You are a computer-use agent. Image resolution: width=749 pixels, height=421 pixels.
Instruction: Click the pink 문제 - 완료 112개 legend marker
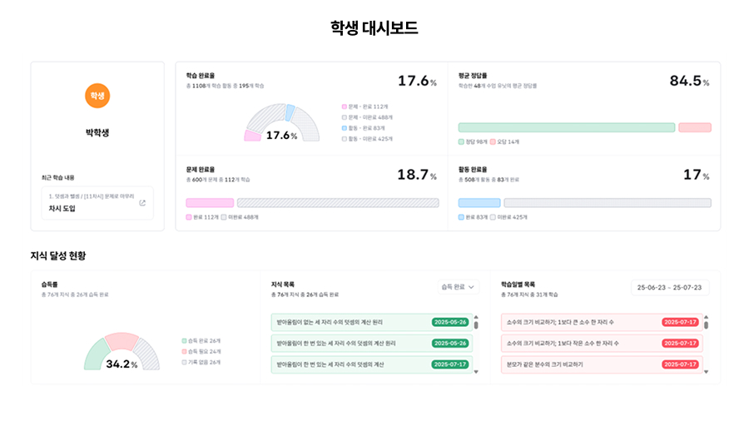(x=345, y=106)
